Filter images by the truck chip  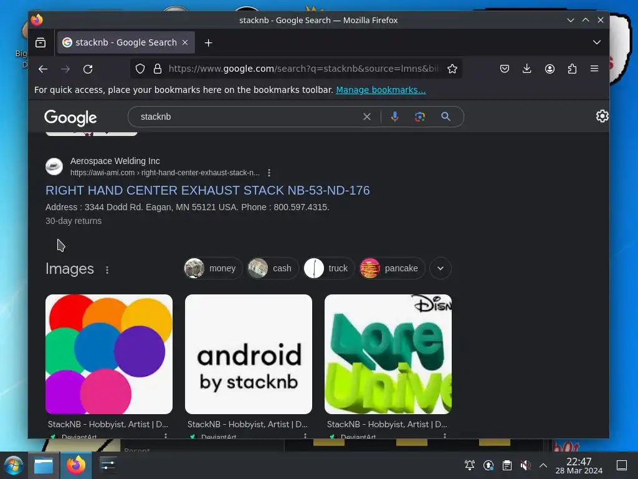point(329,268)
